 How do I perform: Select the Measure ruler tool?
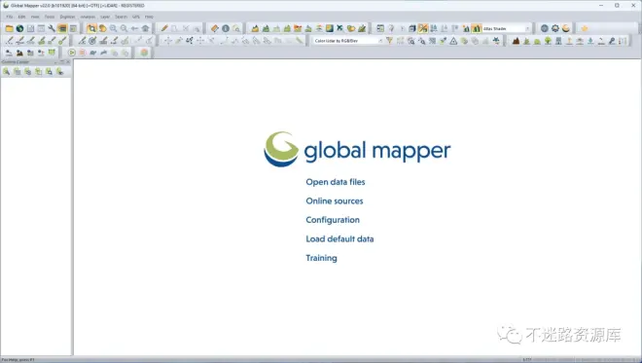pyautogui.click(x=215, y=28)
